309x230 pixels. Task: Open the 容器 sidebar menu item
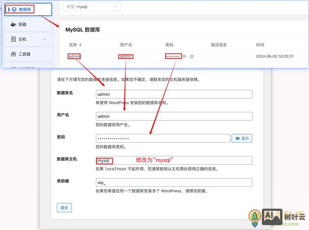(28, 24)
